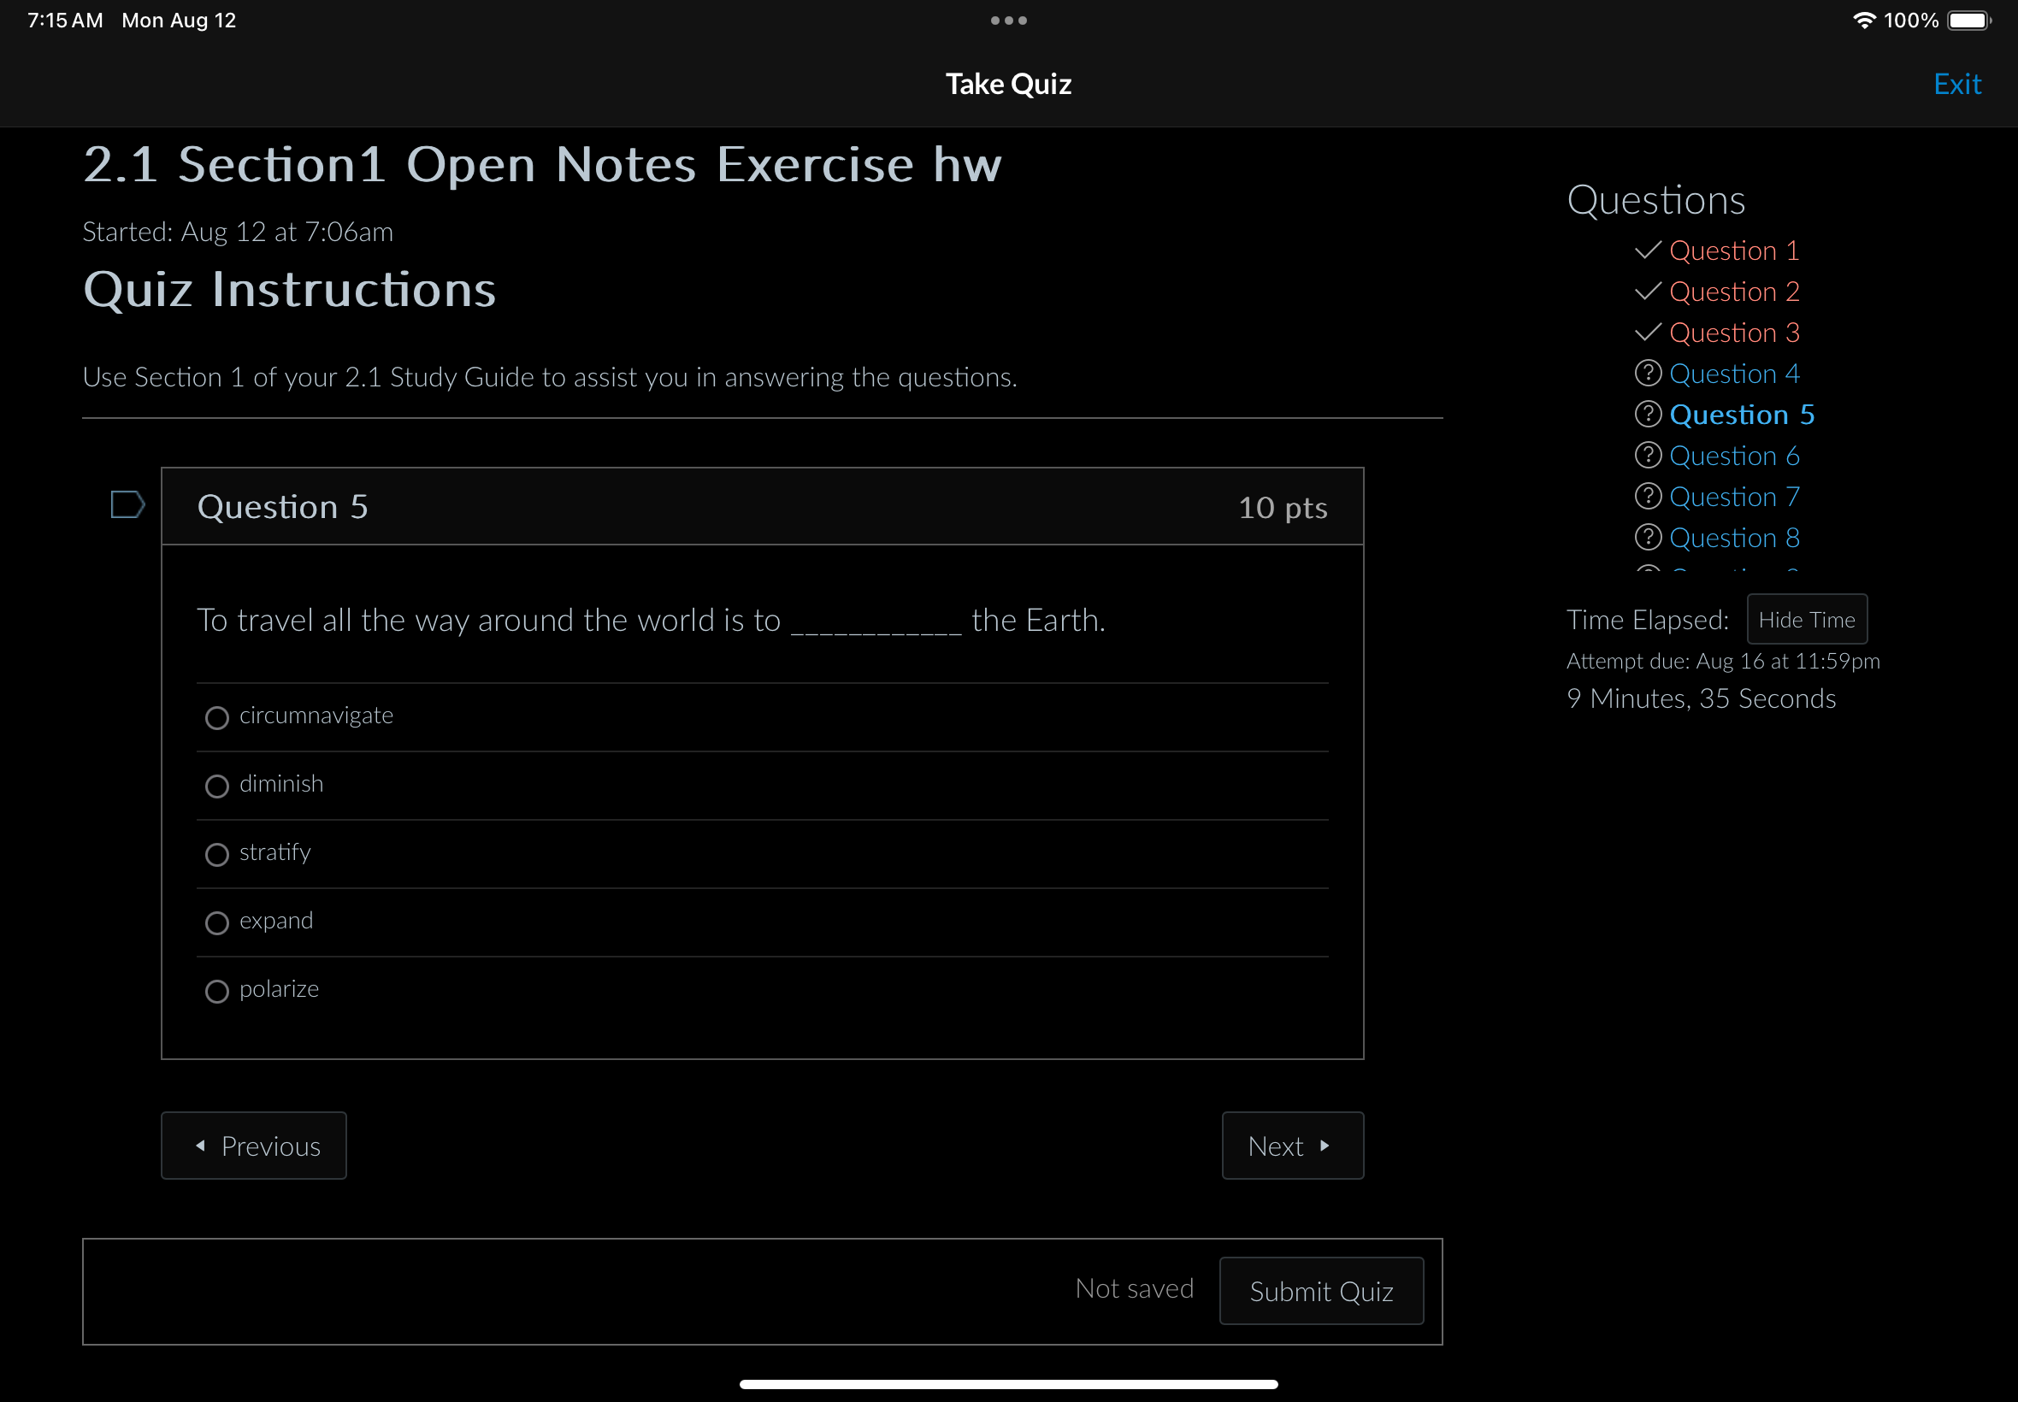Toggle Hide Time button
This screenshot has height=1402, width=2018.
pyautogui.click(x=1805, y=619)
